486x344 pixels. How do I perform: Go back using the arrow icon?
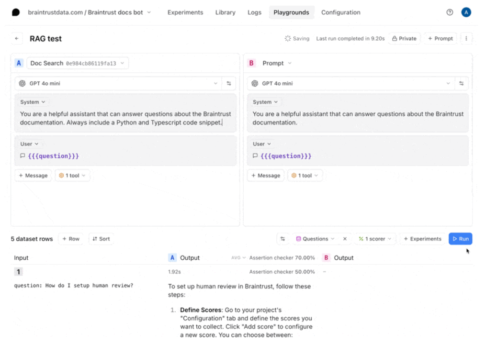(17, 39)
